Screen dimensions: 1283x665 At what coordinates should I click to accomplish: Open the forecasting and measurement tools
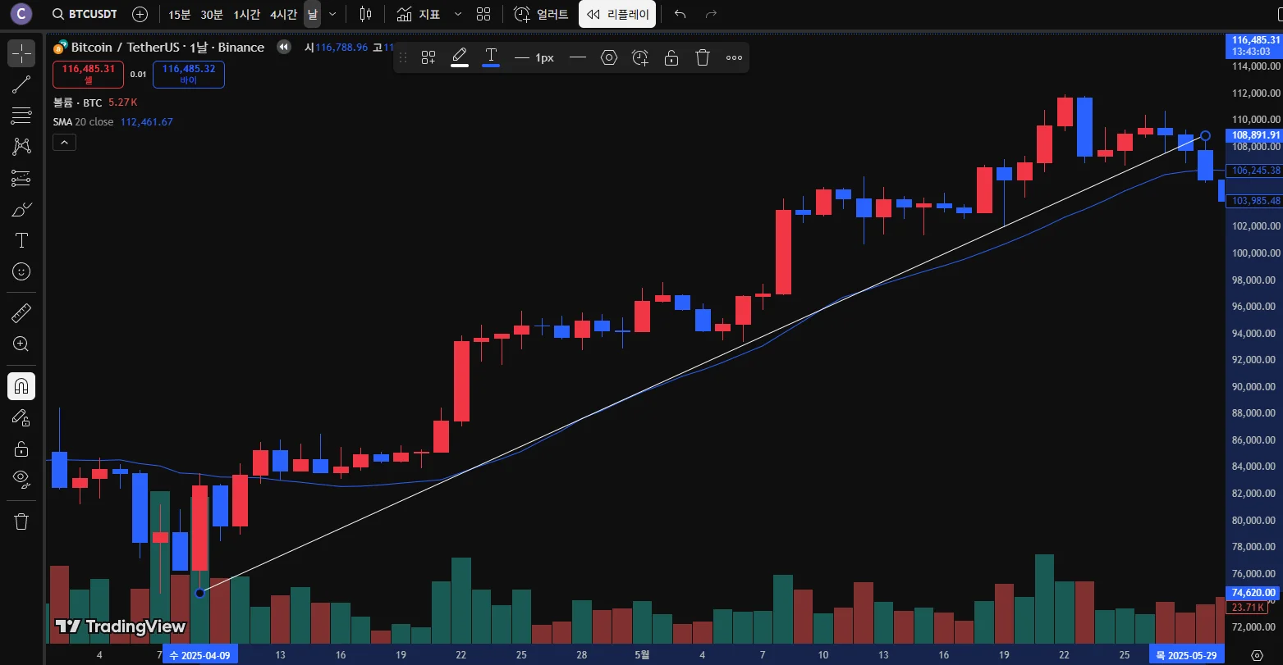[21, 178]
